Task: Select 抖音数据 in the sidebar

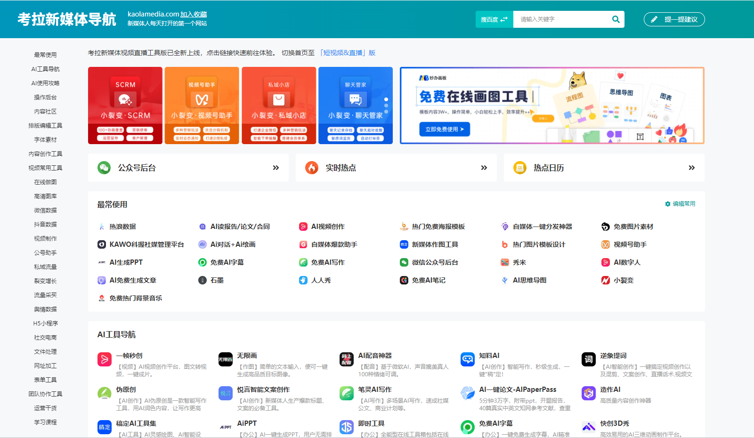Action: pos(45,224)
